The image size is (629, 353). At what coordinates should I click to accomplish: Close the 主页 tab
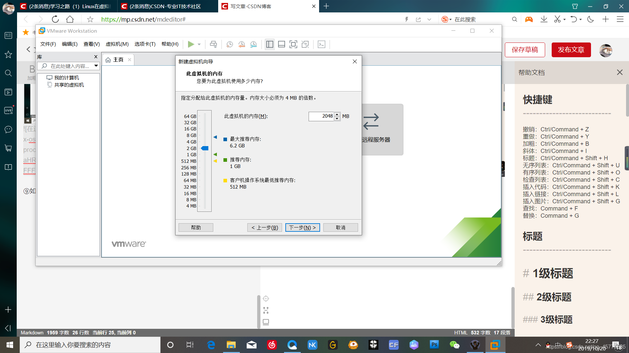[129, 60]
